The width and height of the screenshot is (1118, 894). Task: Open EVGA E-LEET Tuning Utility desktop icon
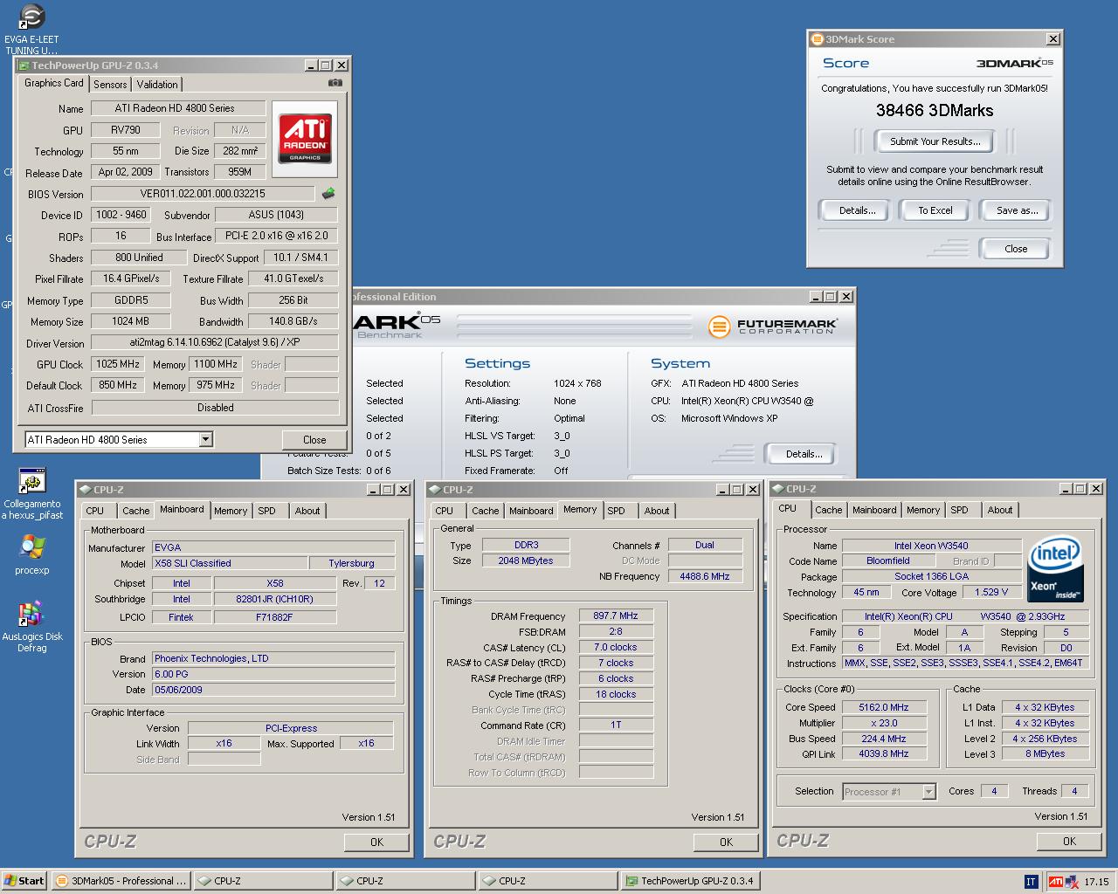point(31,29)
